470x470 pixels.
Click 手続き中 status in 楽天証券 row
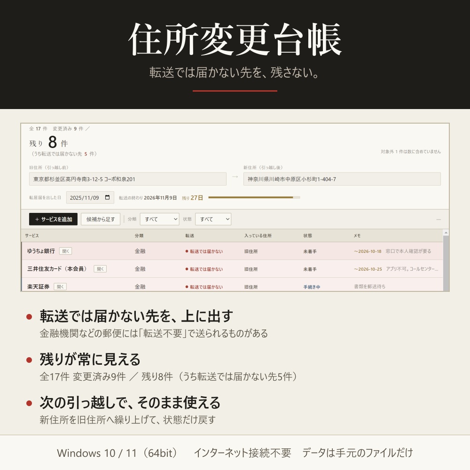(312, 287)
